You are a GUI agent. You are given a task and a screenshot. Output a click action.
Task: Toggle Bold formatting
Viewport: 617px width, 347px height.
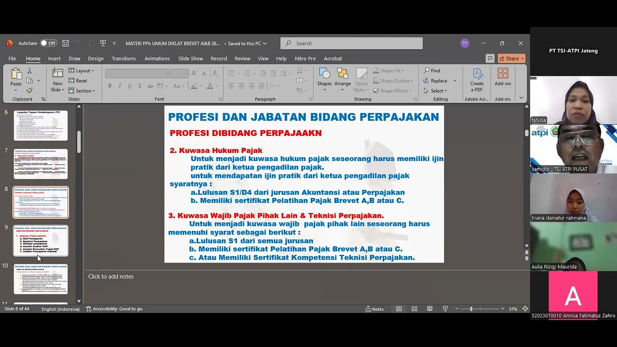pos(110,86)
